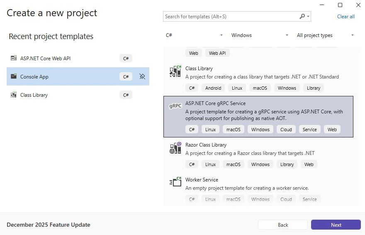Open the Windows platform filter dropdown
Image resolution: width=365 pixels, height=235 pixels.
pos(260,35)
